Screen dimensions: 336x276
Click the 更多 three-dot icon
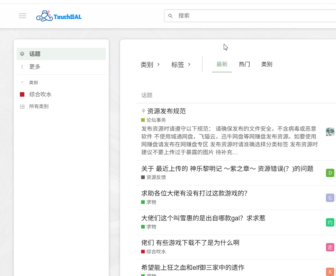point(22,67)
